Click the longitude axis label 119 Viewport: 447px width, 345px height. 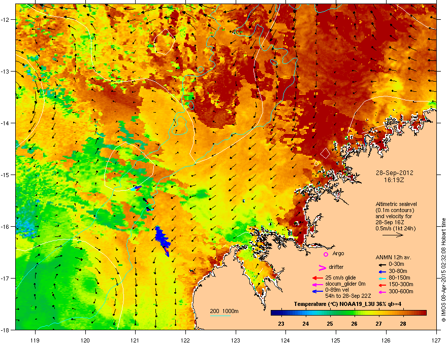pyautogui.click(x=35, y=340)
